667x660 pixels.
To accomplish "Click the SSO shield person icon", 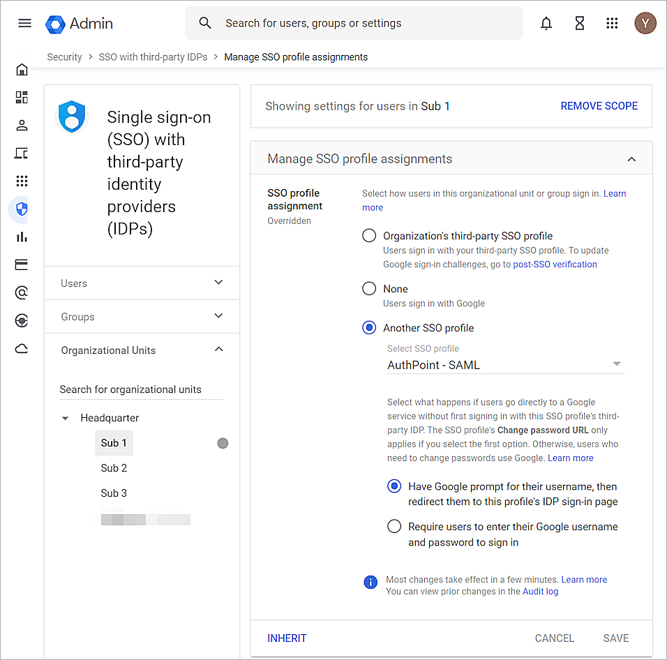I will [72, 116].
